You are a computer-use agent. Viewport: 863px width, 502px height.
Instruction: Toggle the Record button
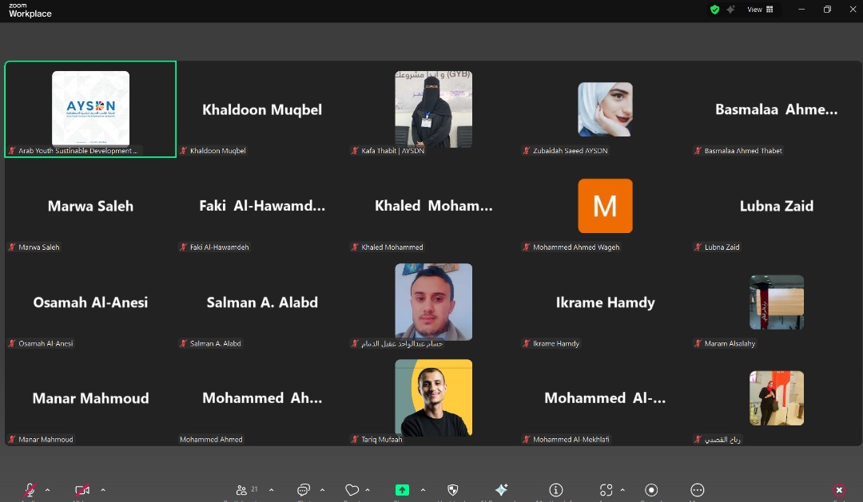pos(651,490)
